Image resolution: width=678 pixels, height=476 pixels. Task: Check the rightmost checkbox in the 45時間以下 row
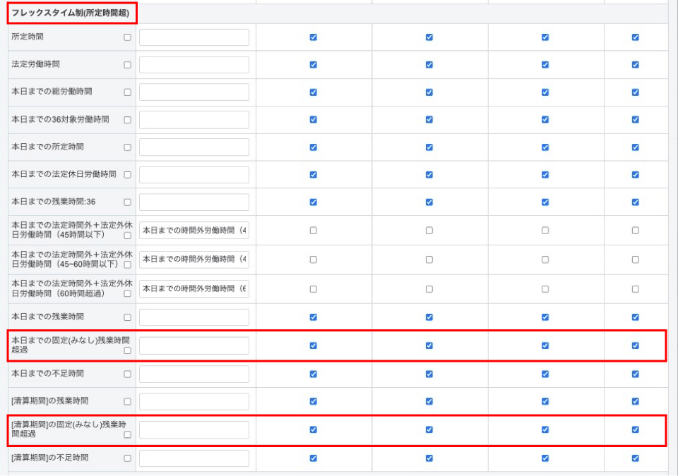(x=635, y=230)
